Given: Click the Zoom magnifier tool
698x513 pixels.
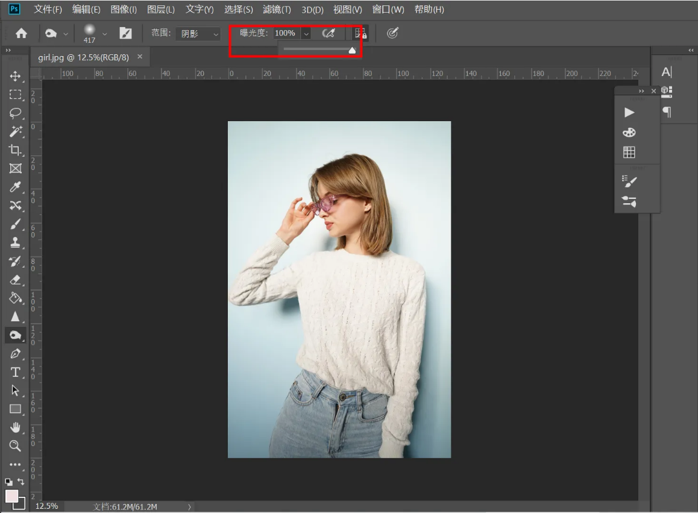Looking at the screenshot, I should [x=15, y=445].
